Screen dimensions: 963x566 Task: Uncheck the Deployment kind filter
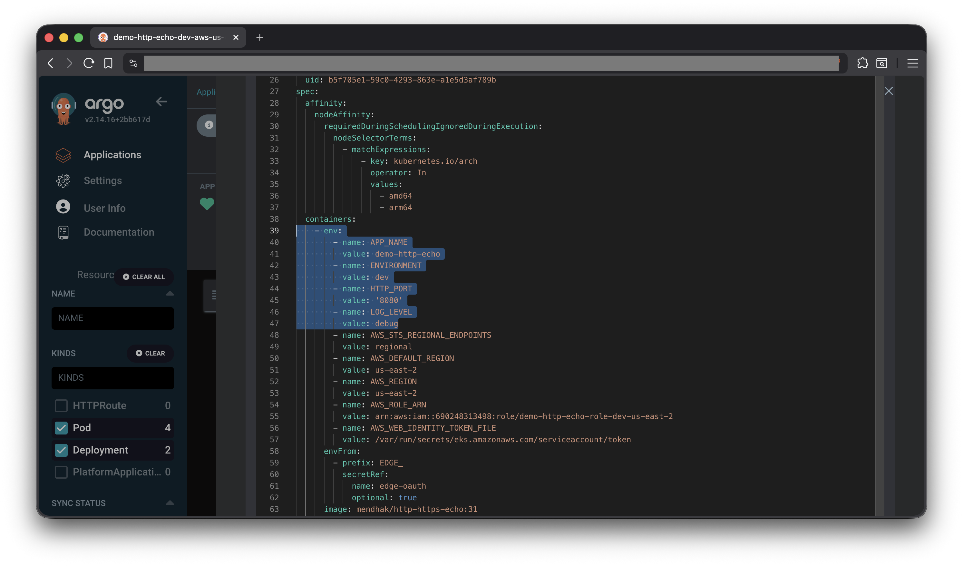(61, 450)
